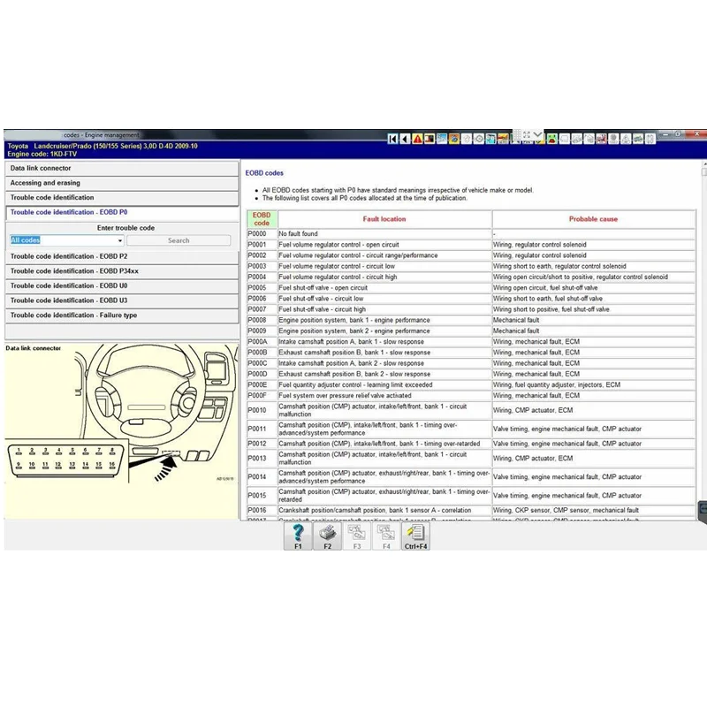The width and height of the screenshot is (707, 707).
Task: Click the greyed F4 button
Action: pyautogui.click(x=386, y=536)
